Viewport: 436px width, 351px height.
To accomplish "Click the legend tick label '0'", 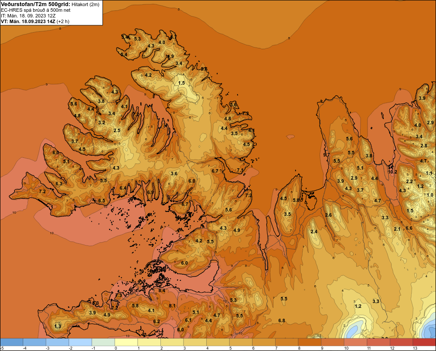I will [x=116, y=348].
